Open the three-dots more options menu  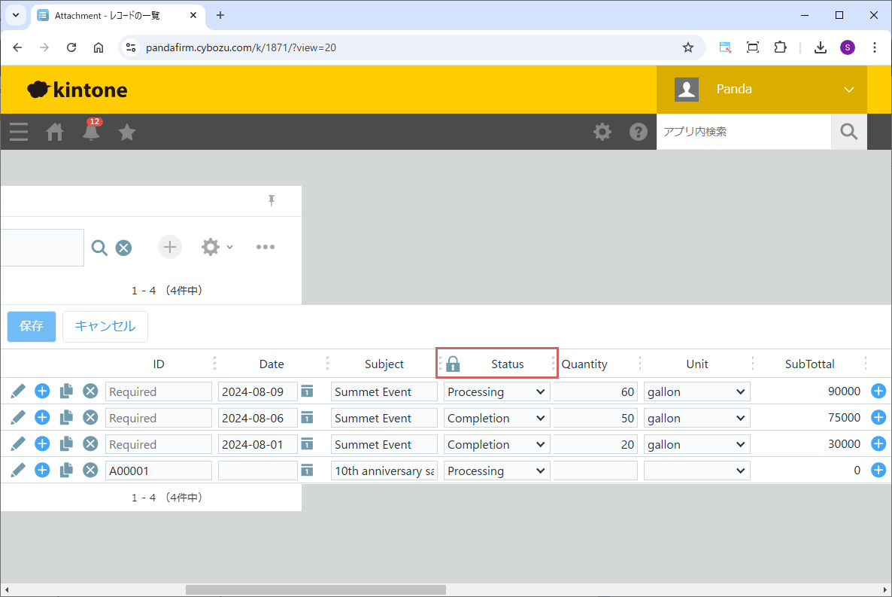pyautogui.click(x=265, y=247)
